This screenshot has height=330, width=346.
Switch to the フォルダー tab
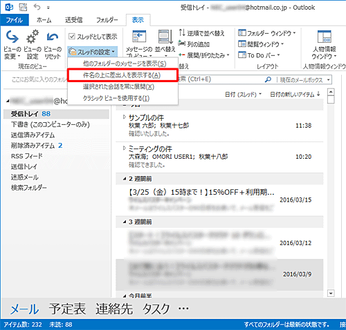[107, 20]
